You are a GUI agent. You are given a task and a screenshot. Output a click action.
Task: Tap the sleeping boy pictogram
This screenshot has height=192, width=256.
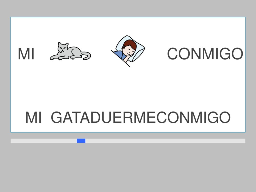point(128,51)
